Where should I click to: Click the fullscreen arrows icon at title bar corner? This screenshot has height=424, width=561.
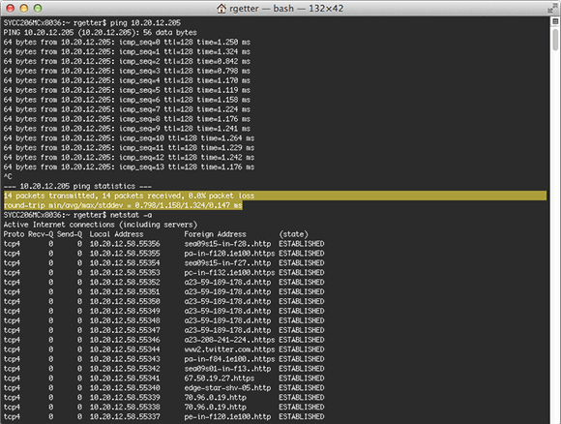pos(552,8)
